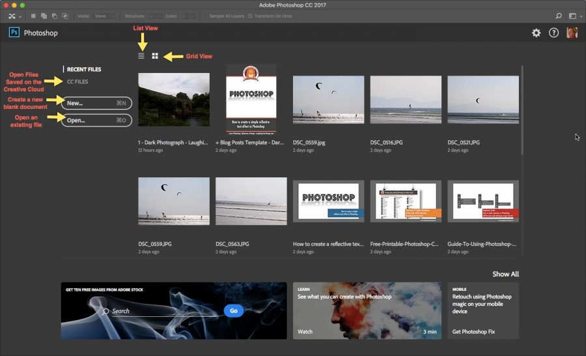Viewport: 586px width, 356px height.
Task: Click 'How to create a reflective tex...' name
Action: point(328,244)
